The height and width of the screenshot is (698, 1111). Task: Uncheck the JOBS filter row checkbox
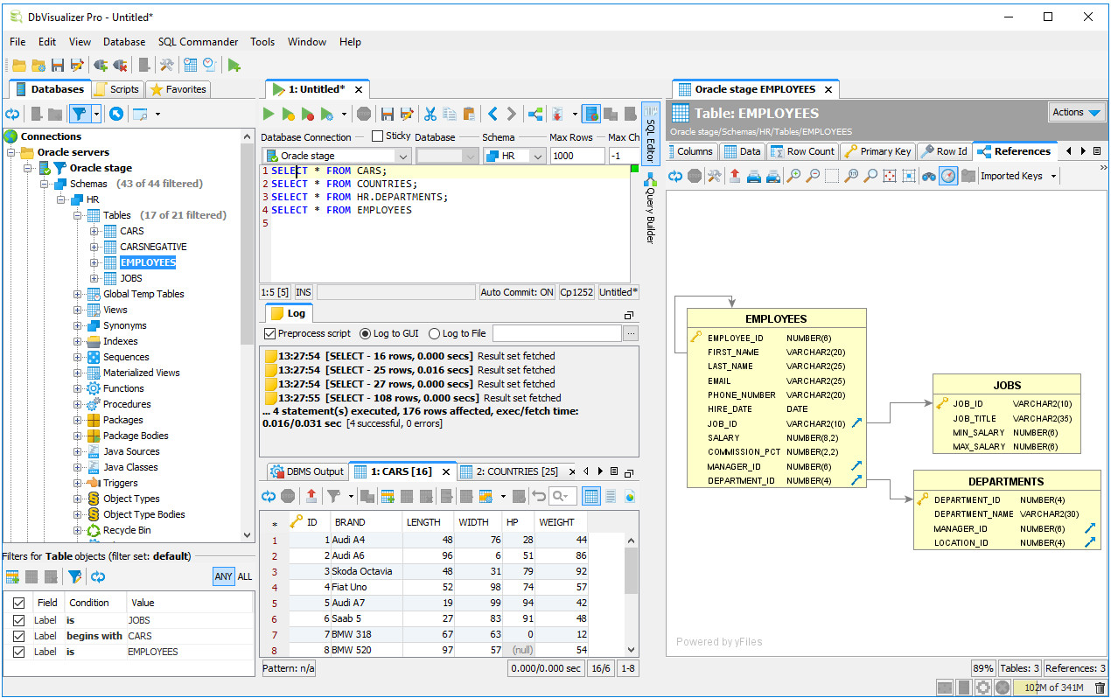point(18,620)
